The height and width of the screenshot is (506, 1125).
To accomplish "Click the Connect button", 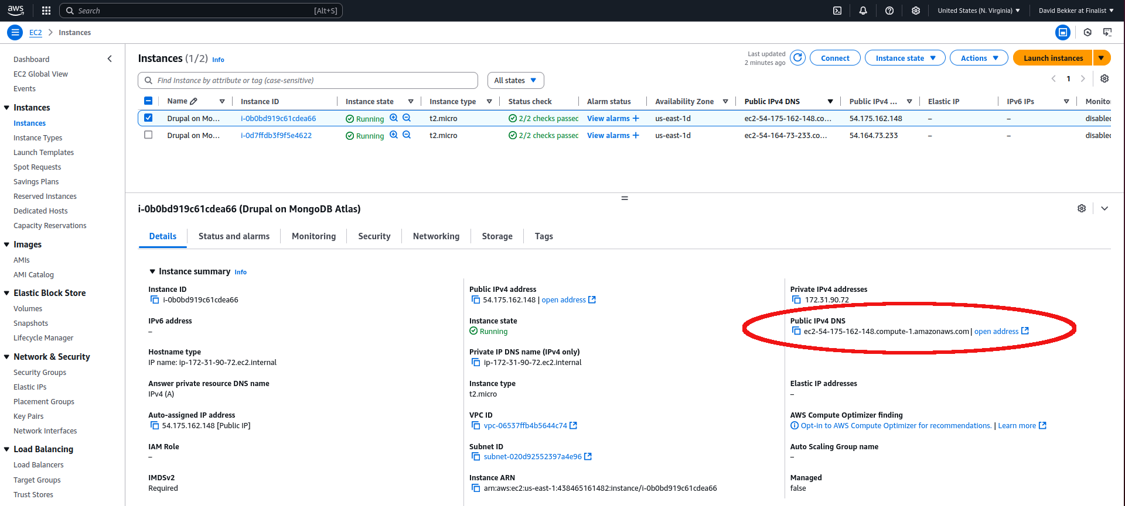I will click(x=835, y=58).
